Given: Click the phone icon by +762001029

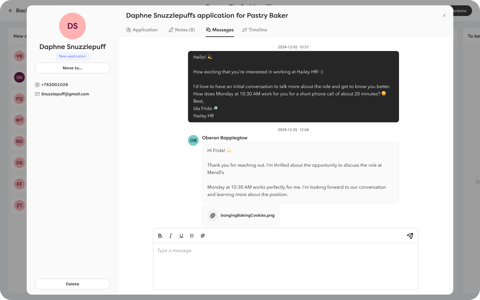Looking at the screenshot, I should pos(37,85).
